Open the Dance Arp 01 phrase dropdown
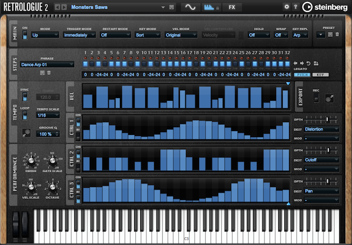 point(47,65)
